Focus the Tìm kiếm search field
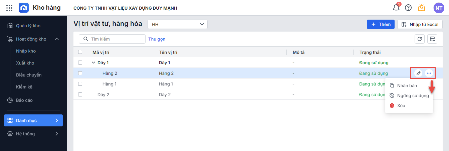The height and width of the screenshot is (151, 449). 115,39
